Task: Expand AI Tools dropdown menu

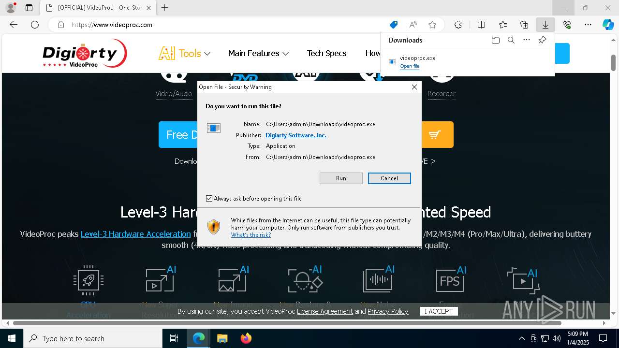Action: [184, 53]
